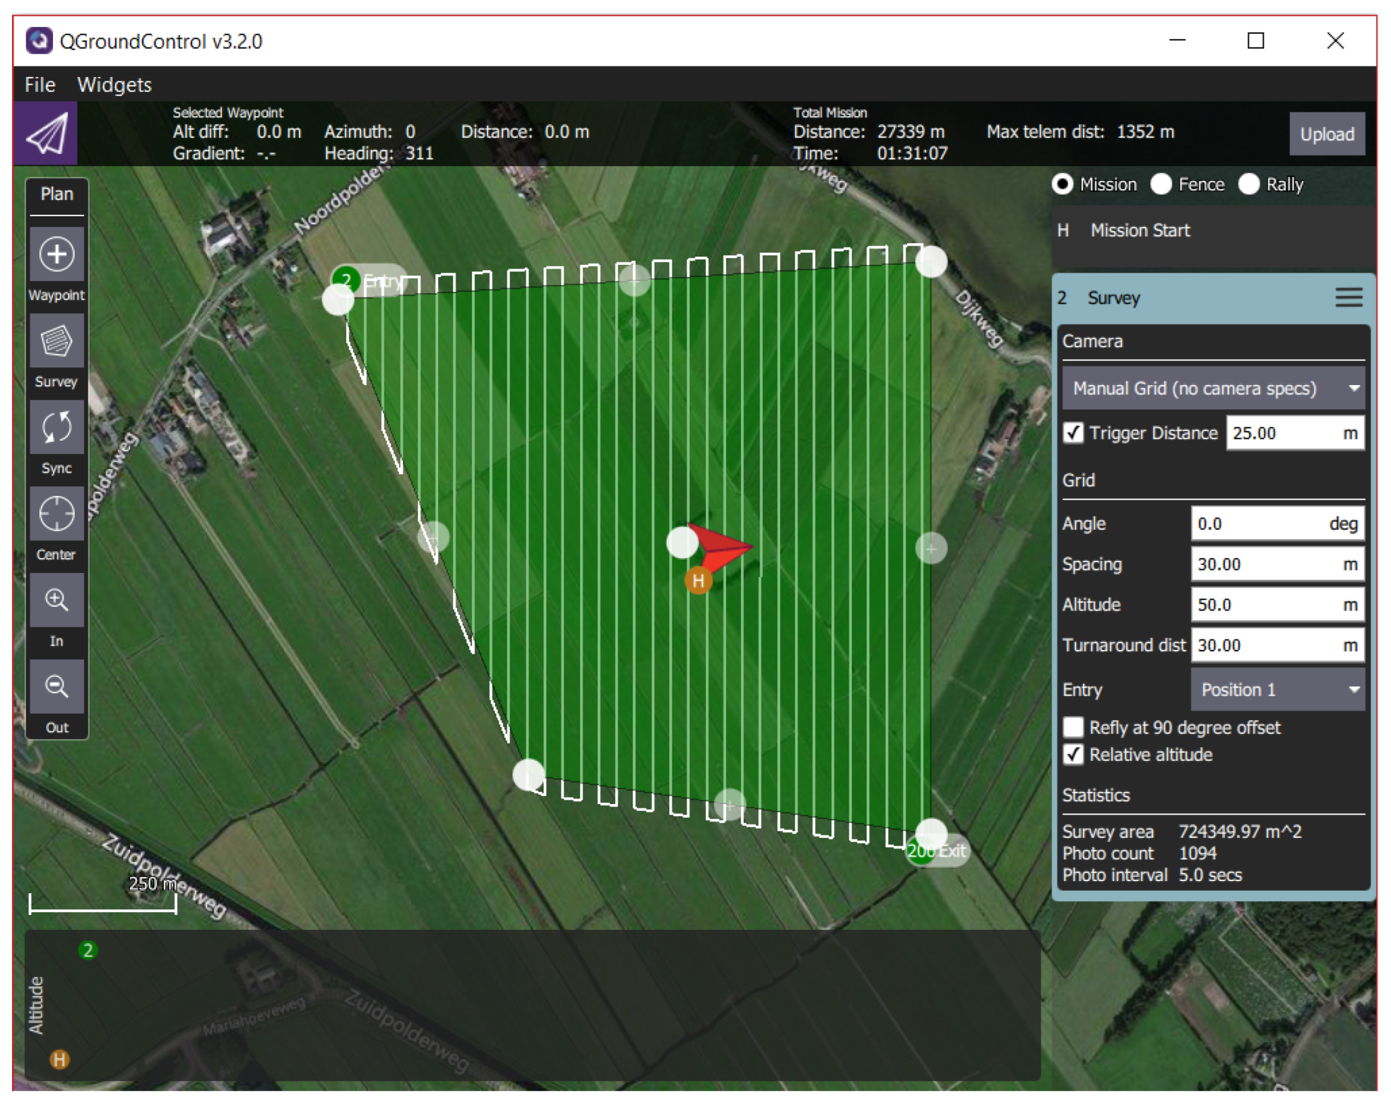Expand the Manual Grid camera dropdown

coord(1212,388)
